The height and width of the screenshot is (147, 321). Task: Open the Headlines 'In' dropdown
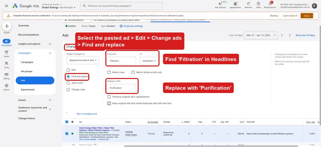click(149, 61)
